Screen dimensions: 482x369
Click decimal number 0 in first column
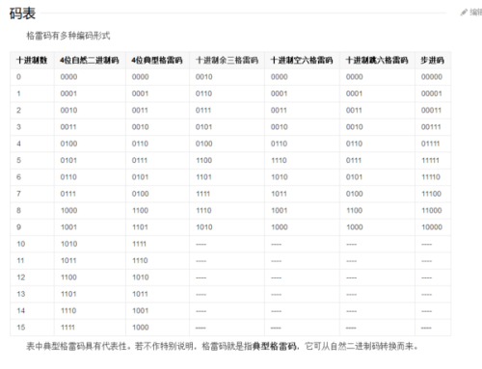pos(18,77)
